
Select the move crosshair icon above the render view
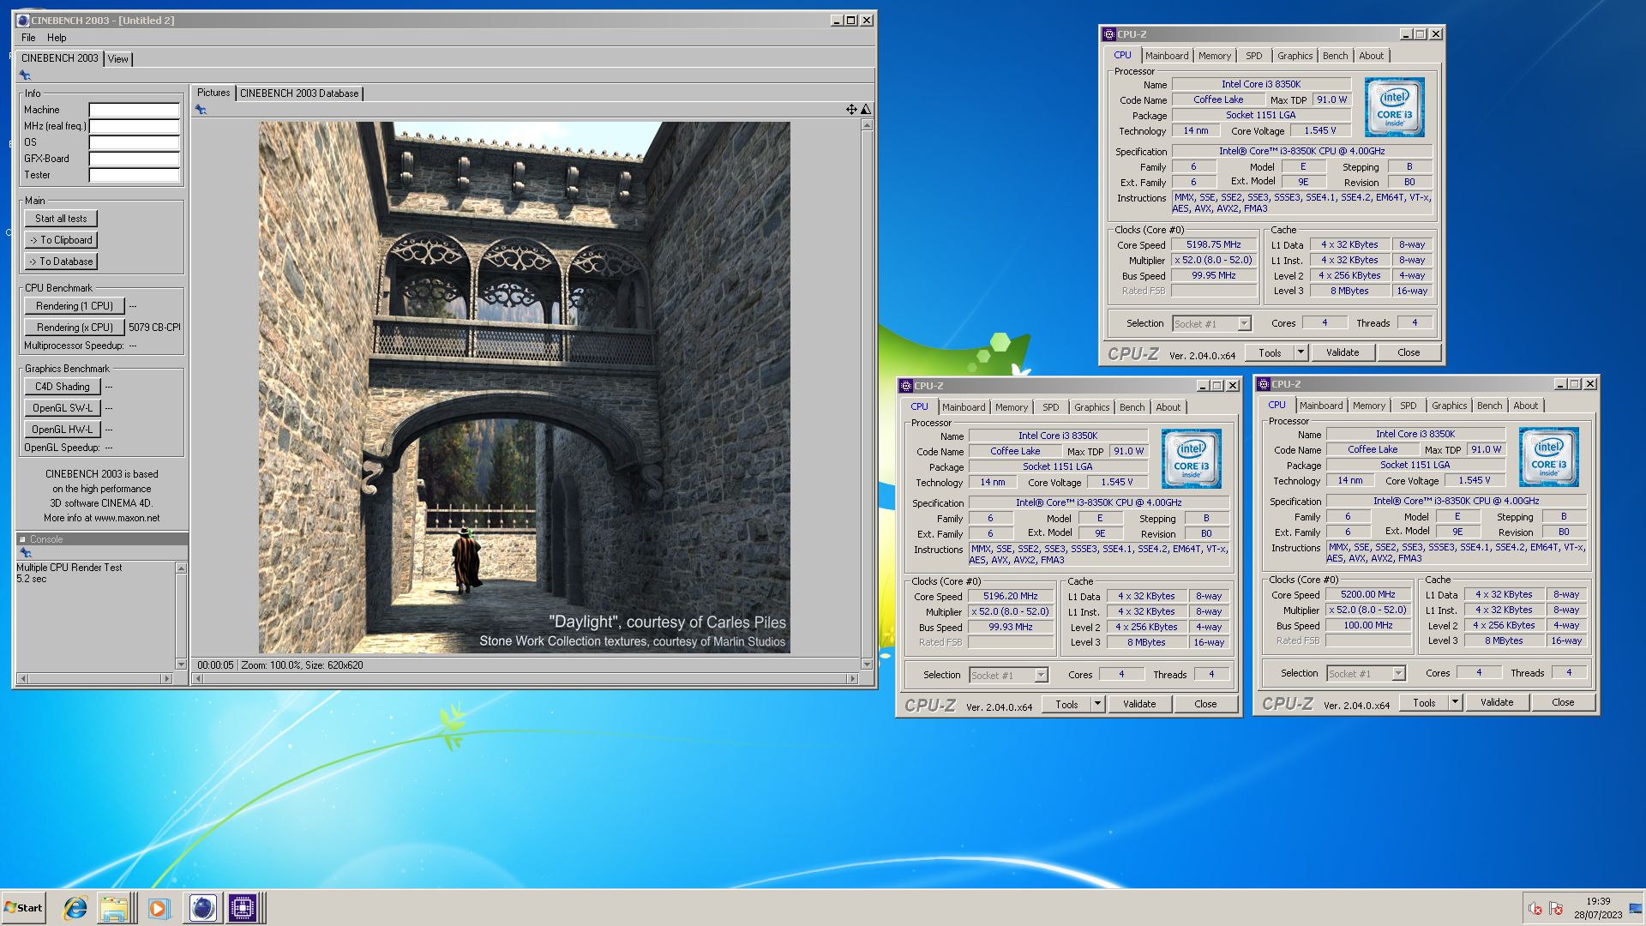pyautogui.click(x=851, y=109)
